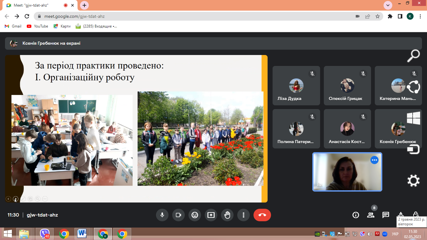
Task: Open meeting details info icon
Action: point(355,215)
